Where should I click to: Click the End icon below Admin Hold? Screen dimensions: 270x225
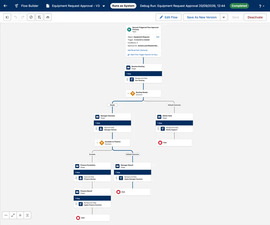[160, 143]
